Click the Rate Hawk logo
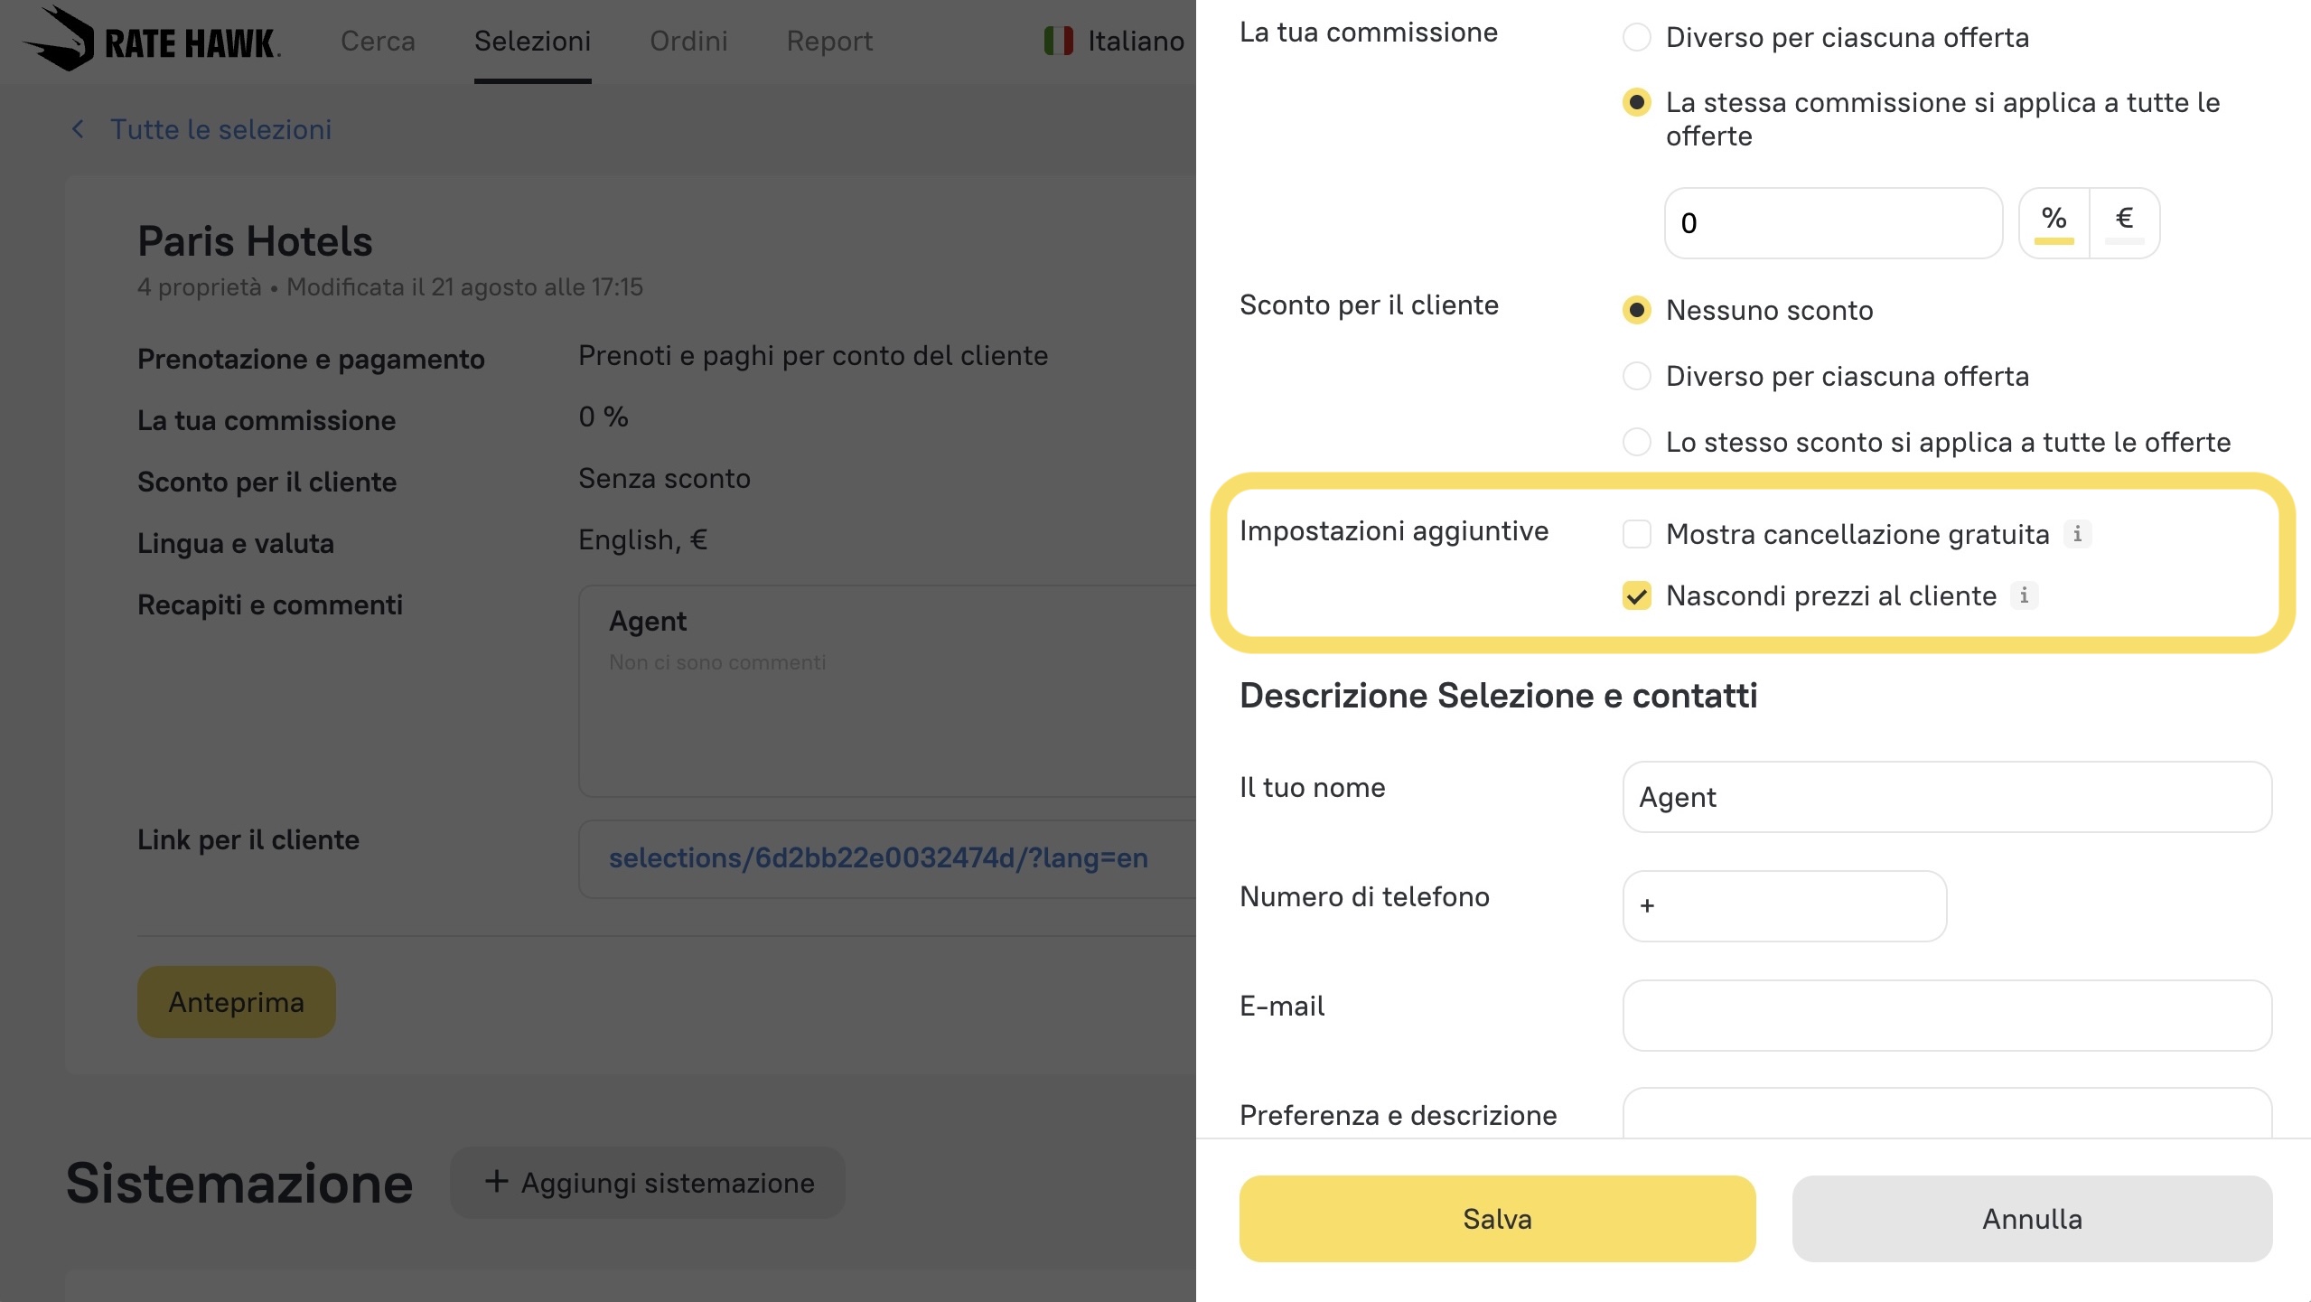2311x1302 pixels. [151, 40]
